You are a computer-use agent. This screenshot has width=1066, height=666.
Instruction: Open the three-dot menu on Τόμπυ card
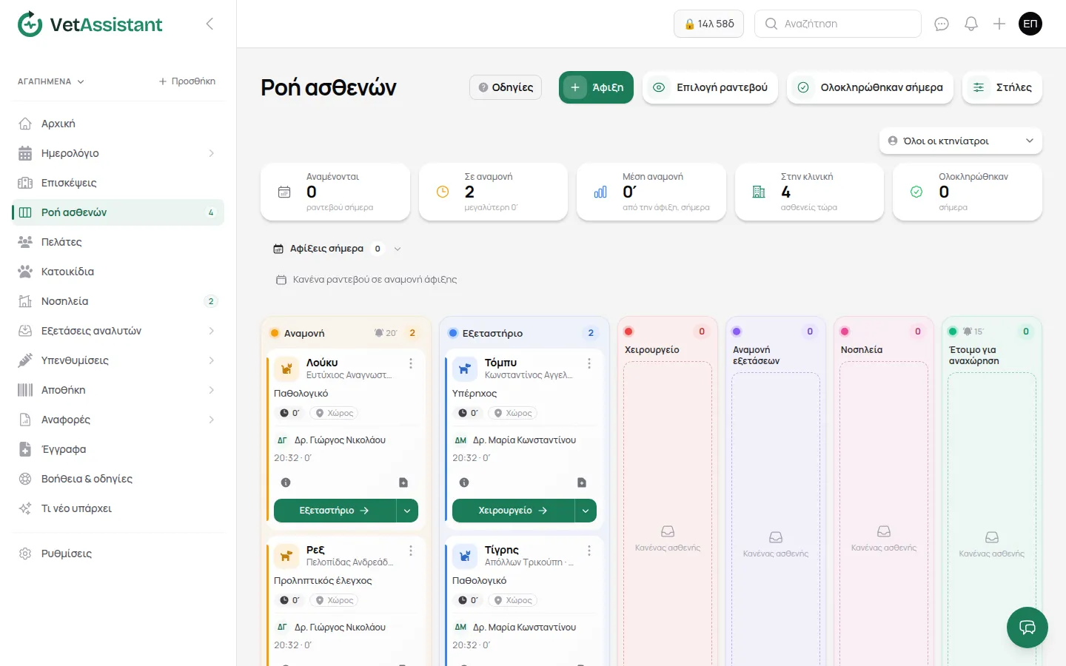(589, 363)
